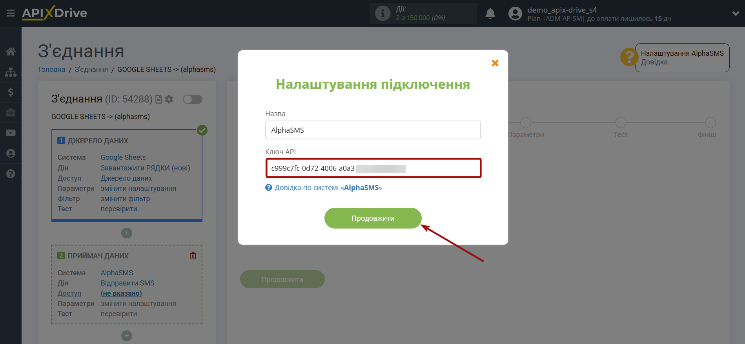Screen dimensions: 745x344
Task: Open the actions info icon
Action: point(383,13)
